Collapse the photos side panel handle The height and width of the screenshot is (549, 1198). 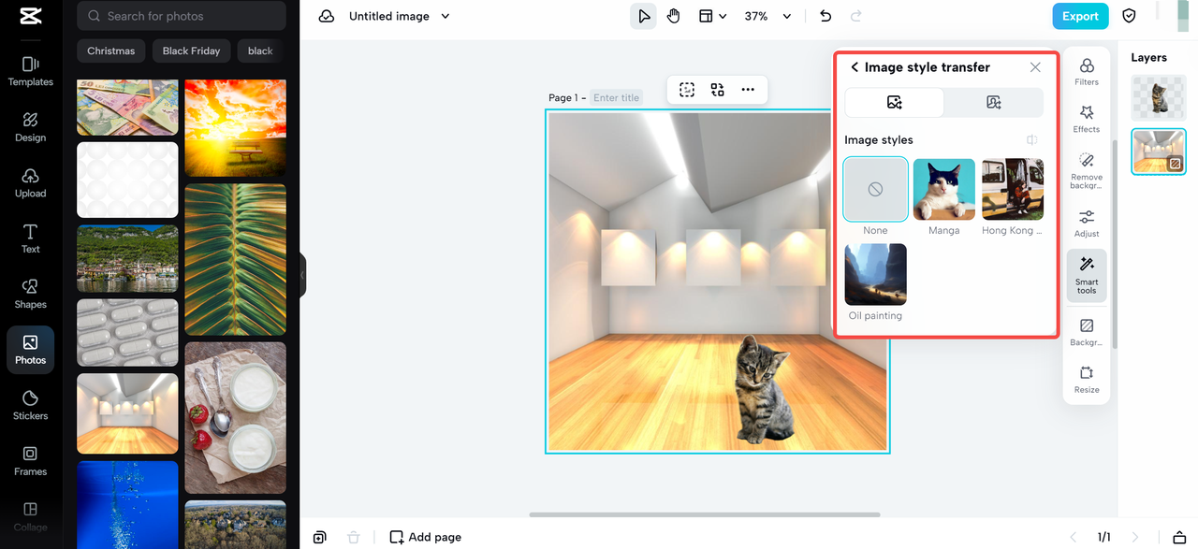(x=302, y=275)
